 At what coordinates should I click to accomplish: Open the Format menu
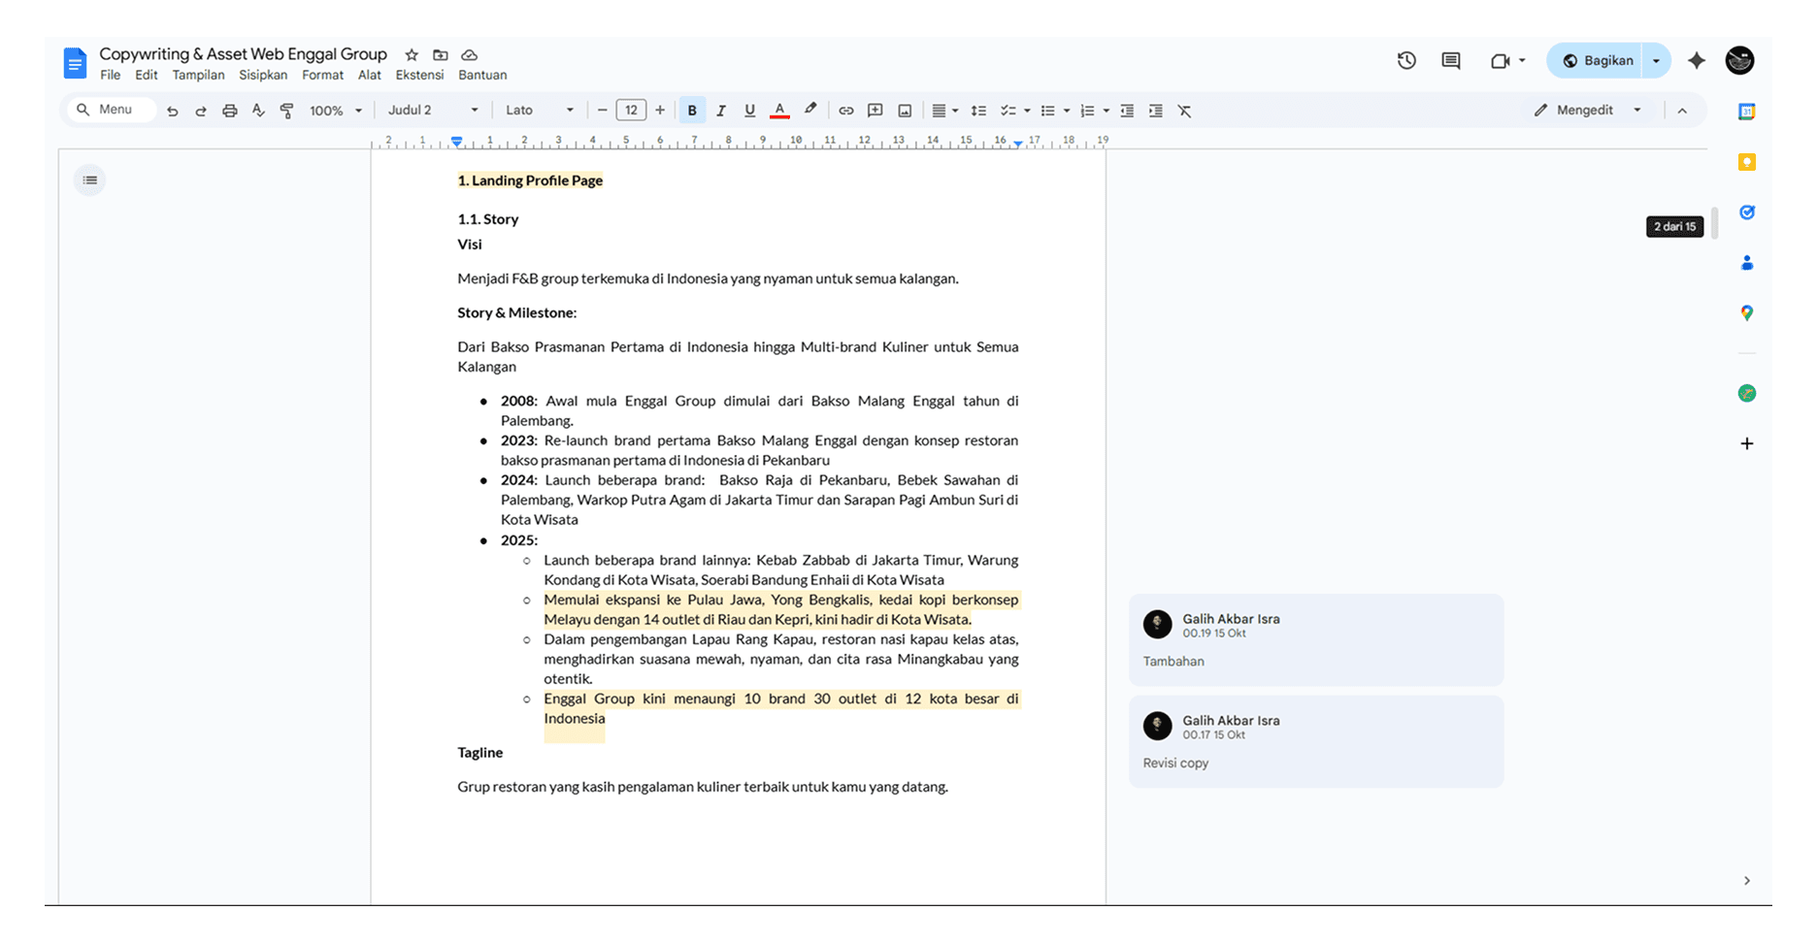pos(322,76)
